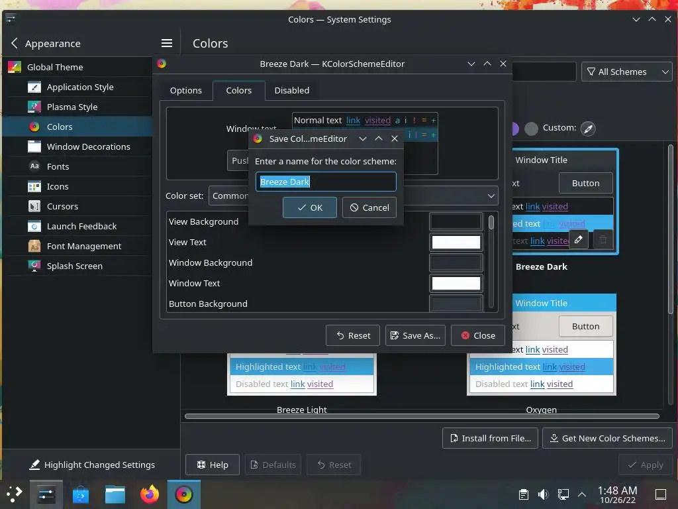Open the clipboard tray icon
This screenshot has width=678, height=509.
[523, 494]
